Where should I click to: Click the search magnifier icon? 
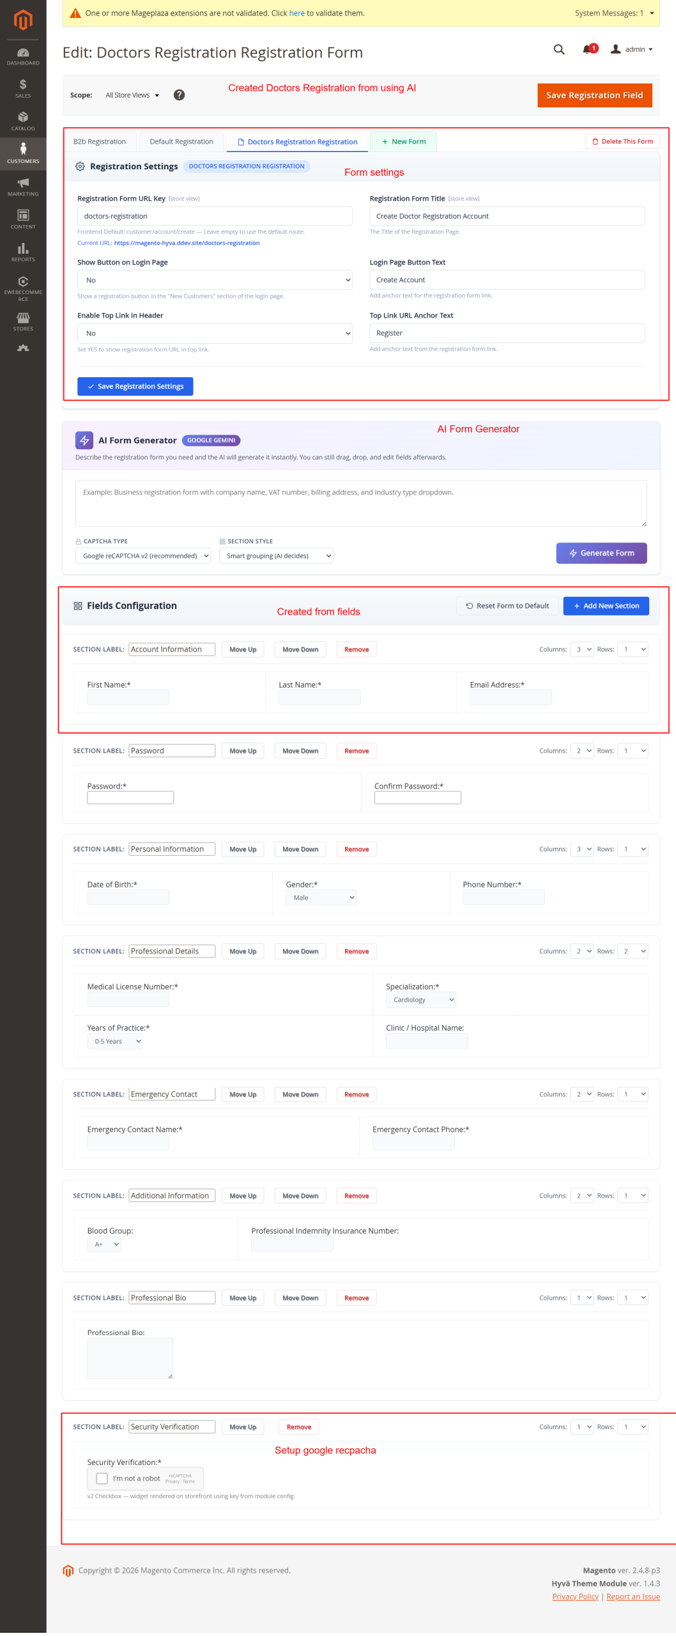click(559, 50)
